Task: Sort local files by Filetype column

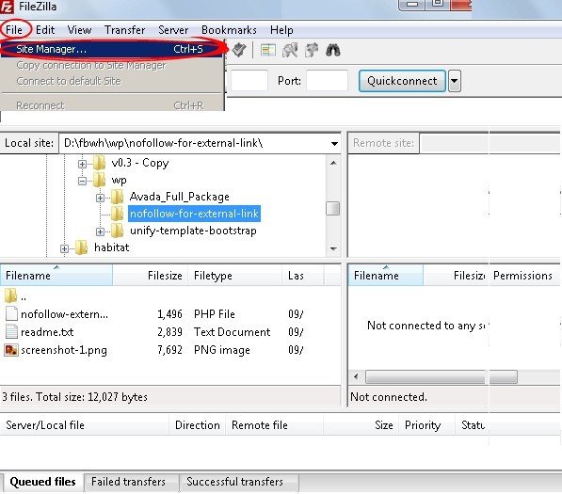Action: (x=234, y=276)
